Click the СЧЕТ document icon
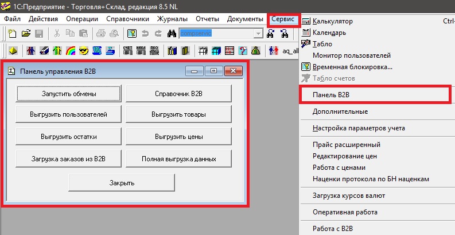Screen dimensions: 455x235 pyautogui.click(x=128, y=50)
